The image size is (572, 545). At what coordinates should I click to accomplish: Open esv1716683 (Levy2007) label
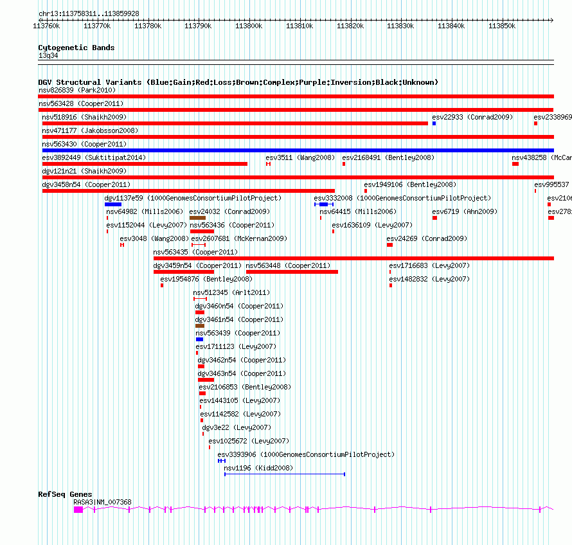click(429, 265)
